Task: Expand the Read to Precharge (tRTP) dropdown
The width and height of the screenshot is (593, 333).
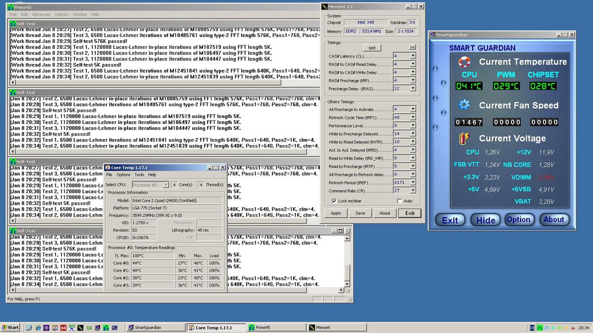Action: (x=413, y=166)
